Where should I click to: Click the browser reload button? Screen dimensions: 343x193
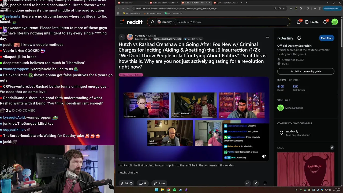coord(128,8)
